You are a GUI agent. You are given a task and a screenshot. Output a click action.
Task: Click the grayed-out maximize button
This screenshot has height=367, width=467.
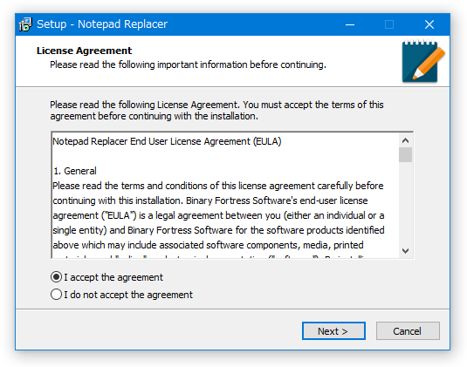(389, 24)
